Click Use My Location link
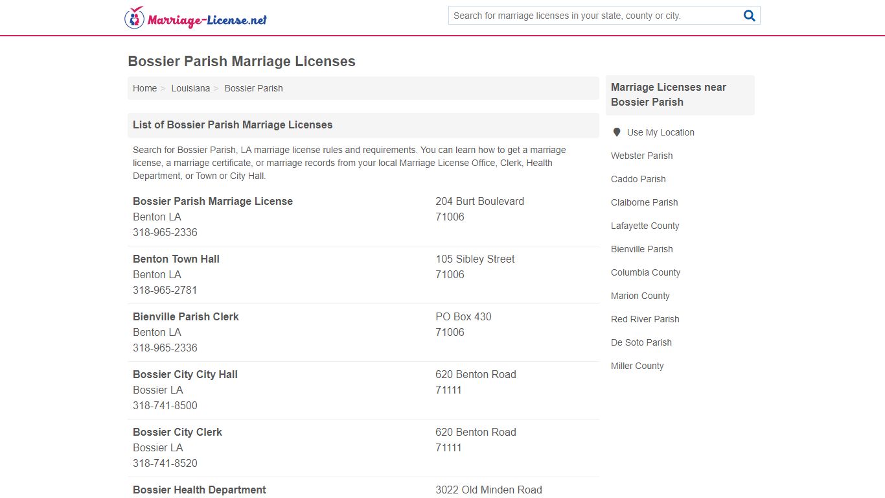The image size is (885, 498). point(661,132)
